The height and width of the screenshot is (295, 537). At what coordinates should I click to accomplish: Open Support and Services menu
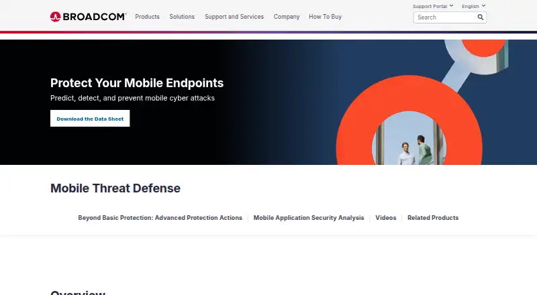[x=234, y=17]
